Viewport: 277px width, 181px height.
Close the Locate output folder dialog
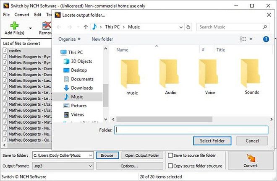pyautogui.click(x=269, y=15)
